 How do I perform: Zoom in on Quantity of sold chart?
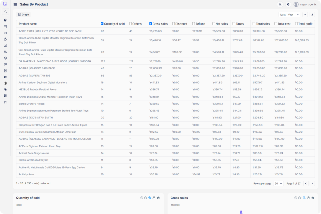(142, 198)
